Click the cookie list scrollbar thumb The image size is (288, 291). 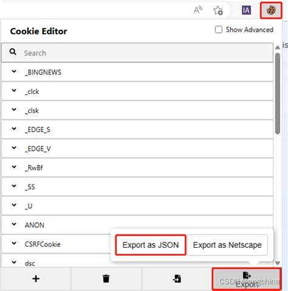(x=278, y=93)
